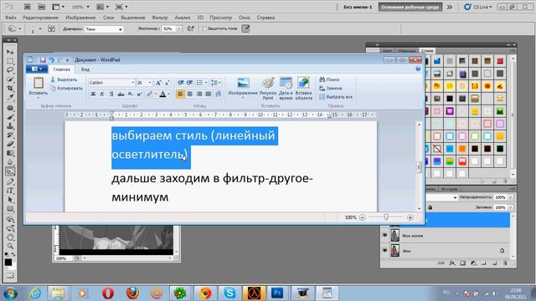Select the Crop tool

10,88
